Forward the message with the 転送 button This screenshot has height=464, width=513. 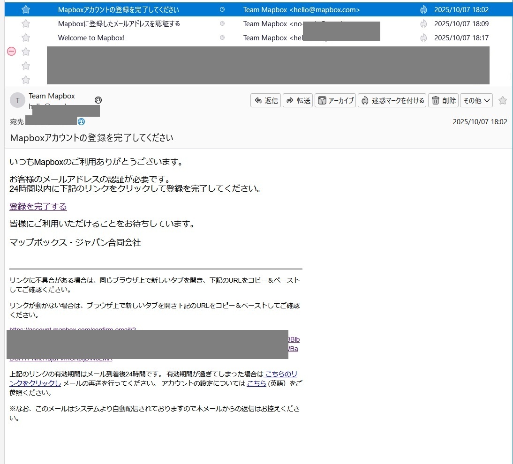tap(298, 100)
